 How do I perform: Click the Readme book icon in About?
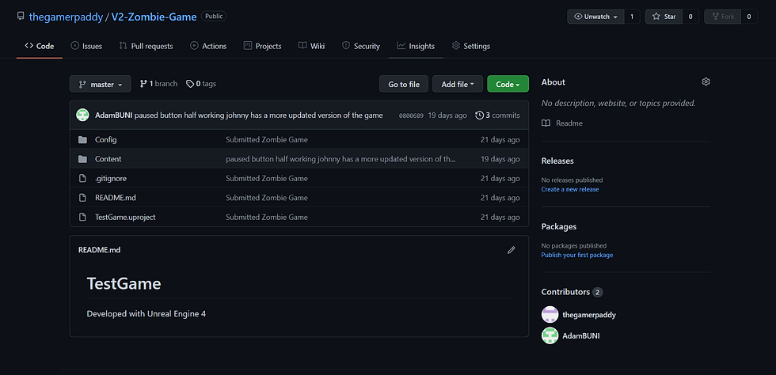point(546,123)
